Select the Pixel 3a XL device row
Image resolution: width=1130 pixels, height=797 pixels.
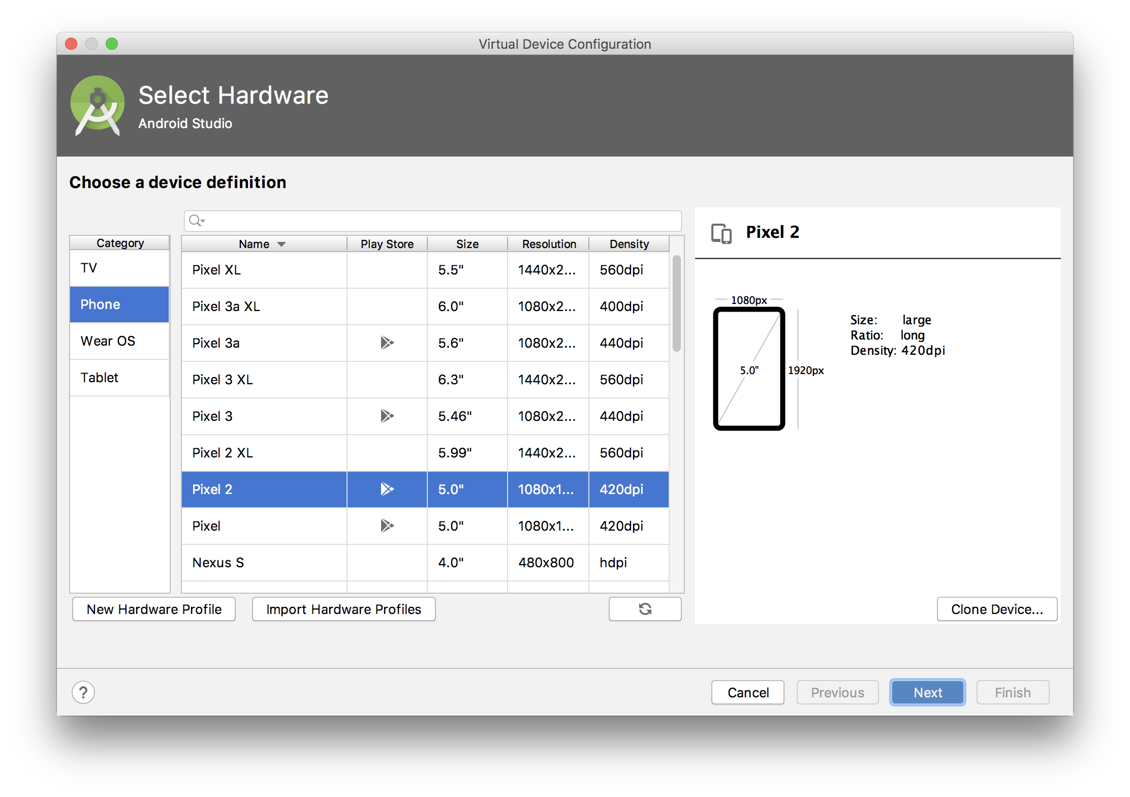pyautogui.click(x=425, y=306)
